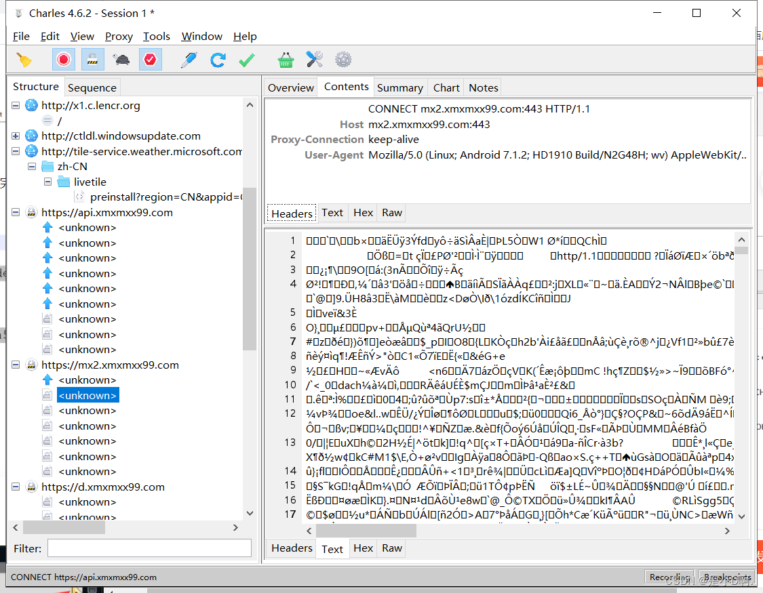Select response Hex tab at bottom
The width and height of the screenshot is (763, 593).
[363, 548]
